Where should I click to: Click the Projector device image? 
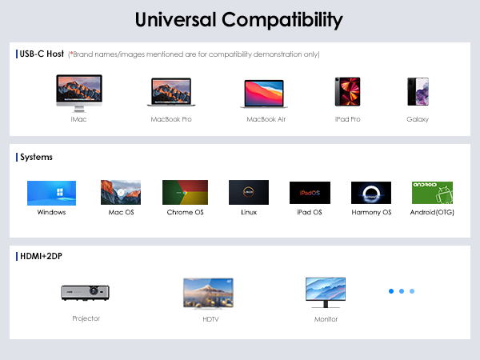[86, 292]
